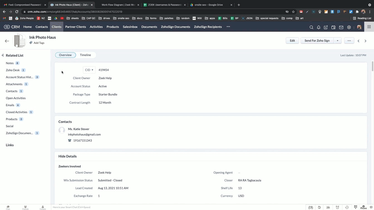374x210 pixels.
Task: Open the notifications bell
Action: [319, 27]
